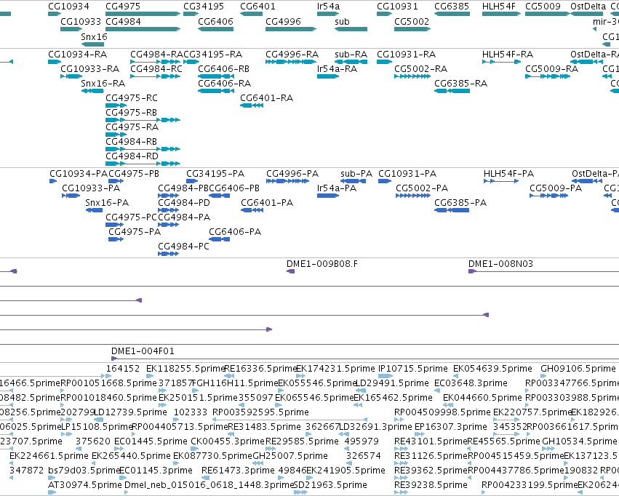Click the CG5002-RA transcript label

click(x=421, y=68)
